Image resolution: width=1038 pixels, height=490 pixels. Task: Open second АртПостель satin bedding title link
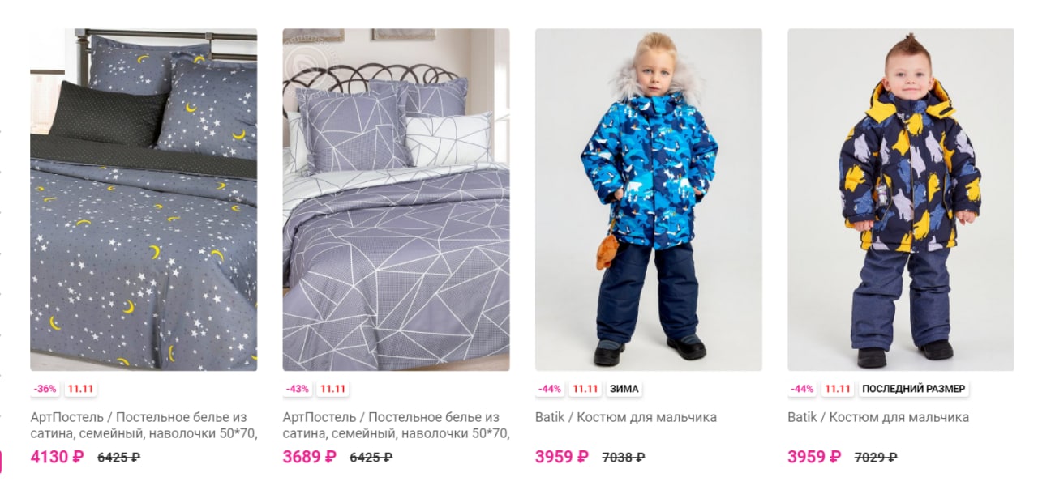(396, 425)
